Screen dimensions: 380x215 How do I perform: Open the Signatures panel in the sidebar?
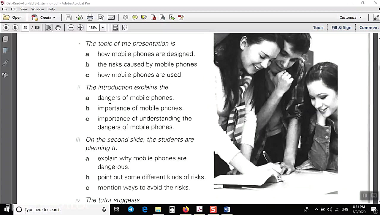click(x=5, y=75)
